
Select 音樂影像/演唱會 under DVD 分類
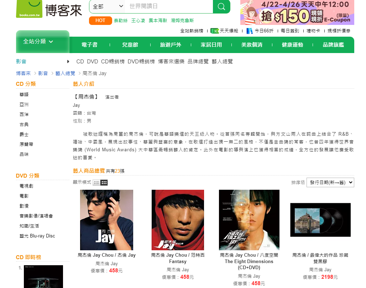click(x=36, y=216)
